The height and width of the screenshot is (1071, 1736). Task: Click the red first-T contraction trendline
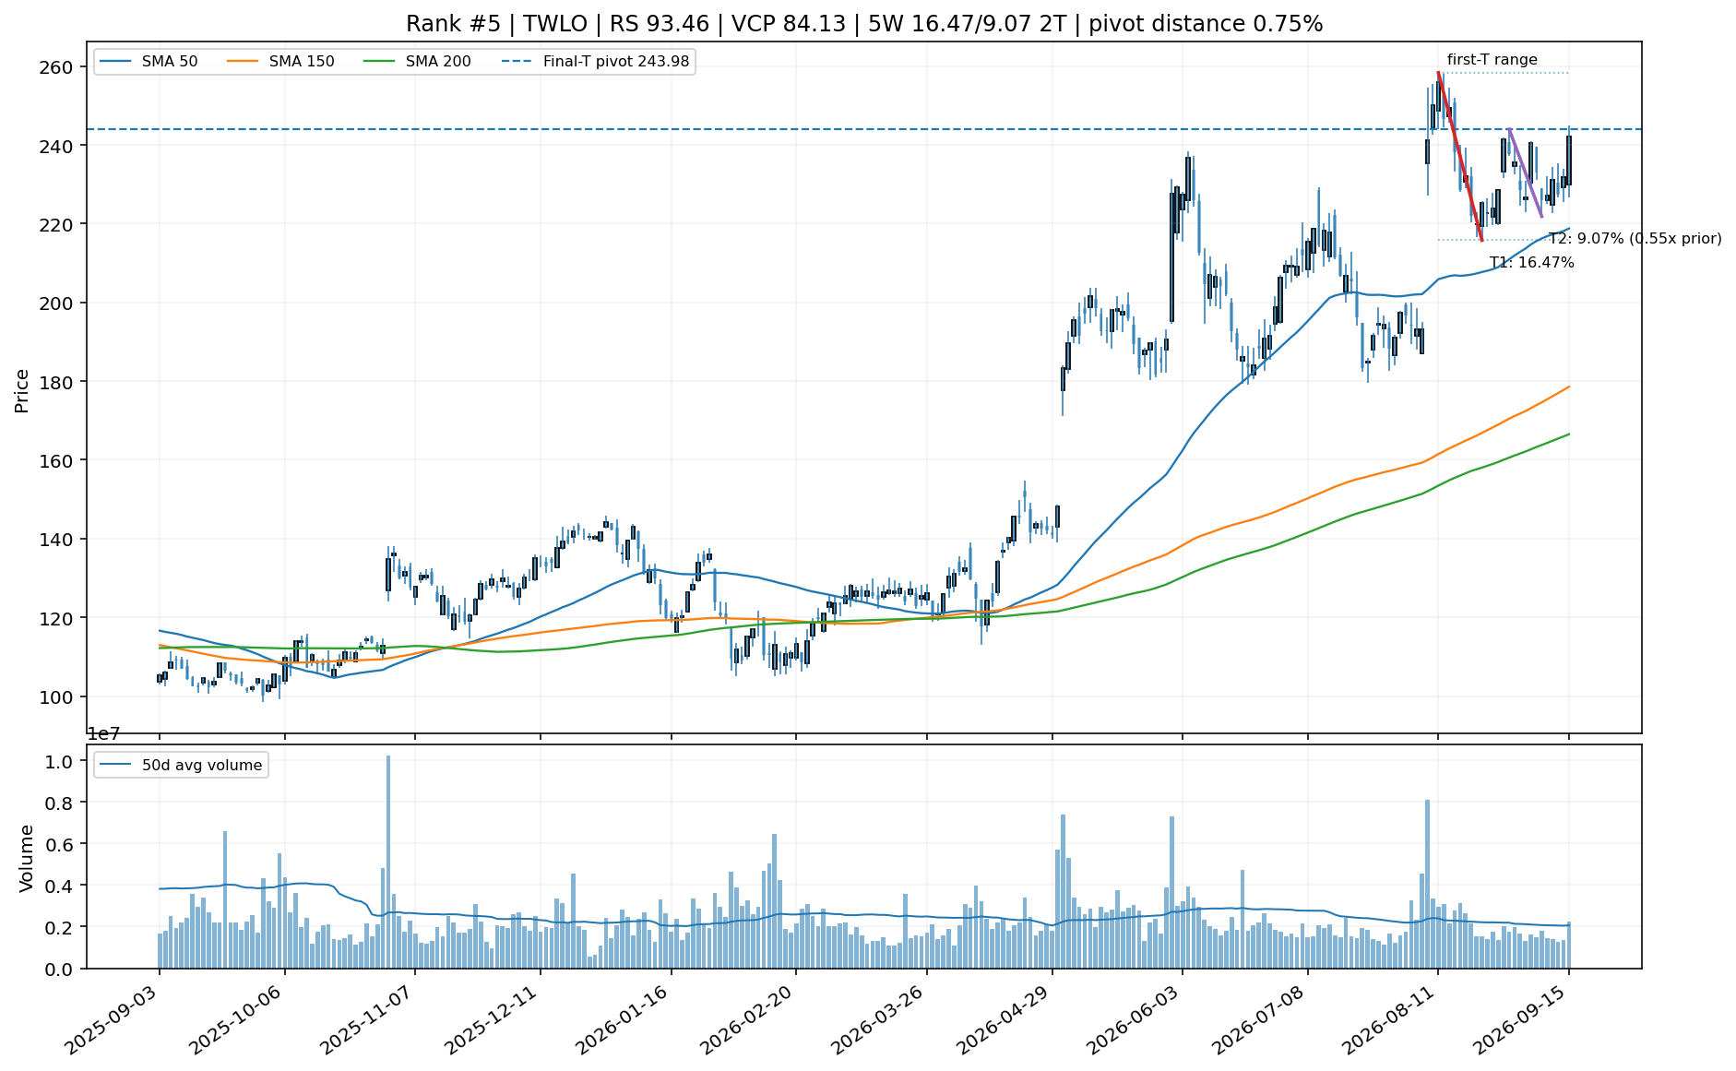coord(1460,157)
